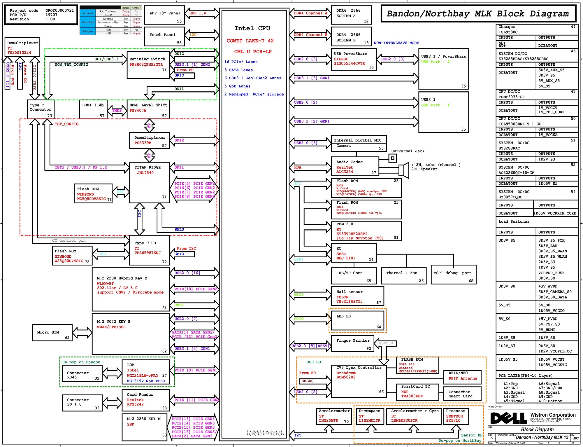This screenshot has width=583, height=447.
Task: Click the Audio Codec ALC3254 block
Action: [355, 167]
